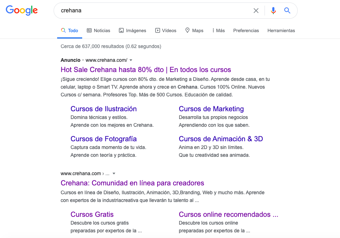Open the ad URL dropdown arrow
This screenshot has width=340, height=238.
(131, 60)
